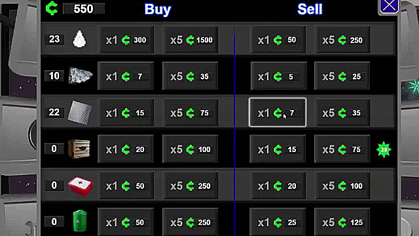Image resolution: width=419 pixels, height=236 pixels.
Task: Click the white crystal item icon
Action: click(80, 39)
